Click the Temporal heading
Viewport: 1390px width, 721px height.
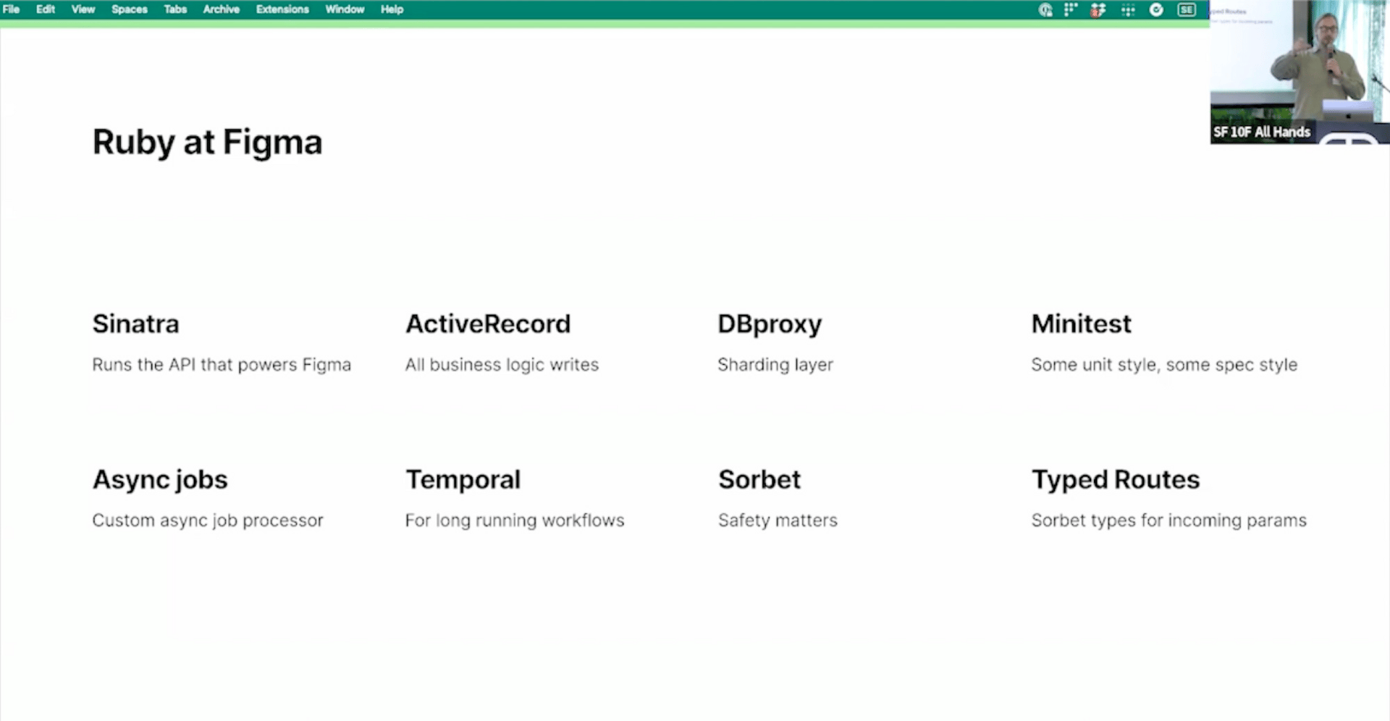463,480
